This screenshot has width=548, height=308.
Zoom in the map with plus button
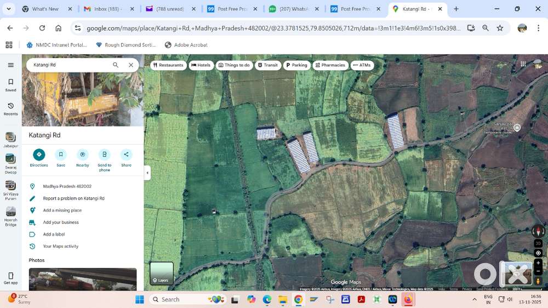click(538, 263)
